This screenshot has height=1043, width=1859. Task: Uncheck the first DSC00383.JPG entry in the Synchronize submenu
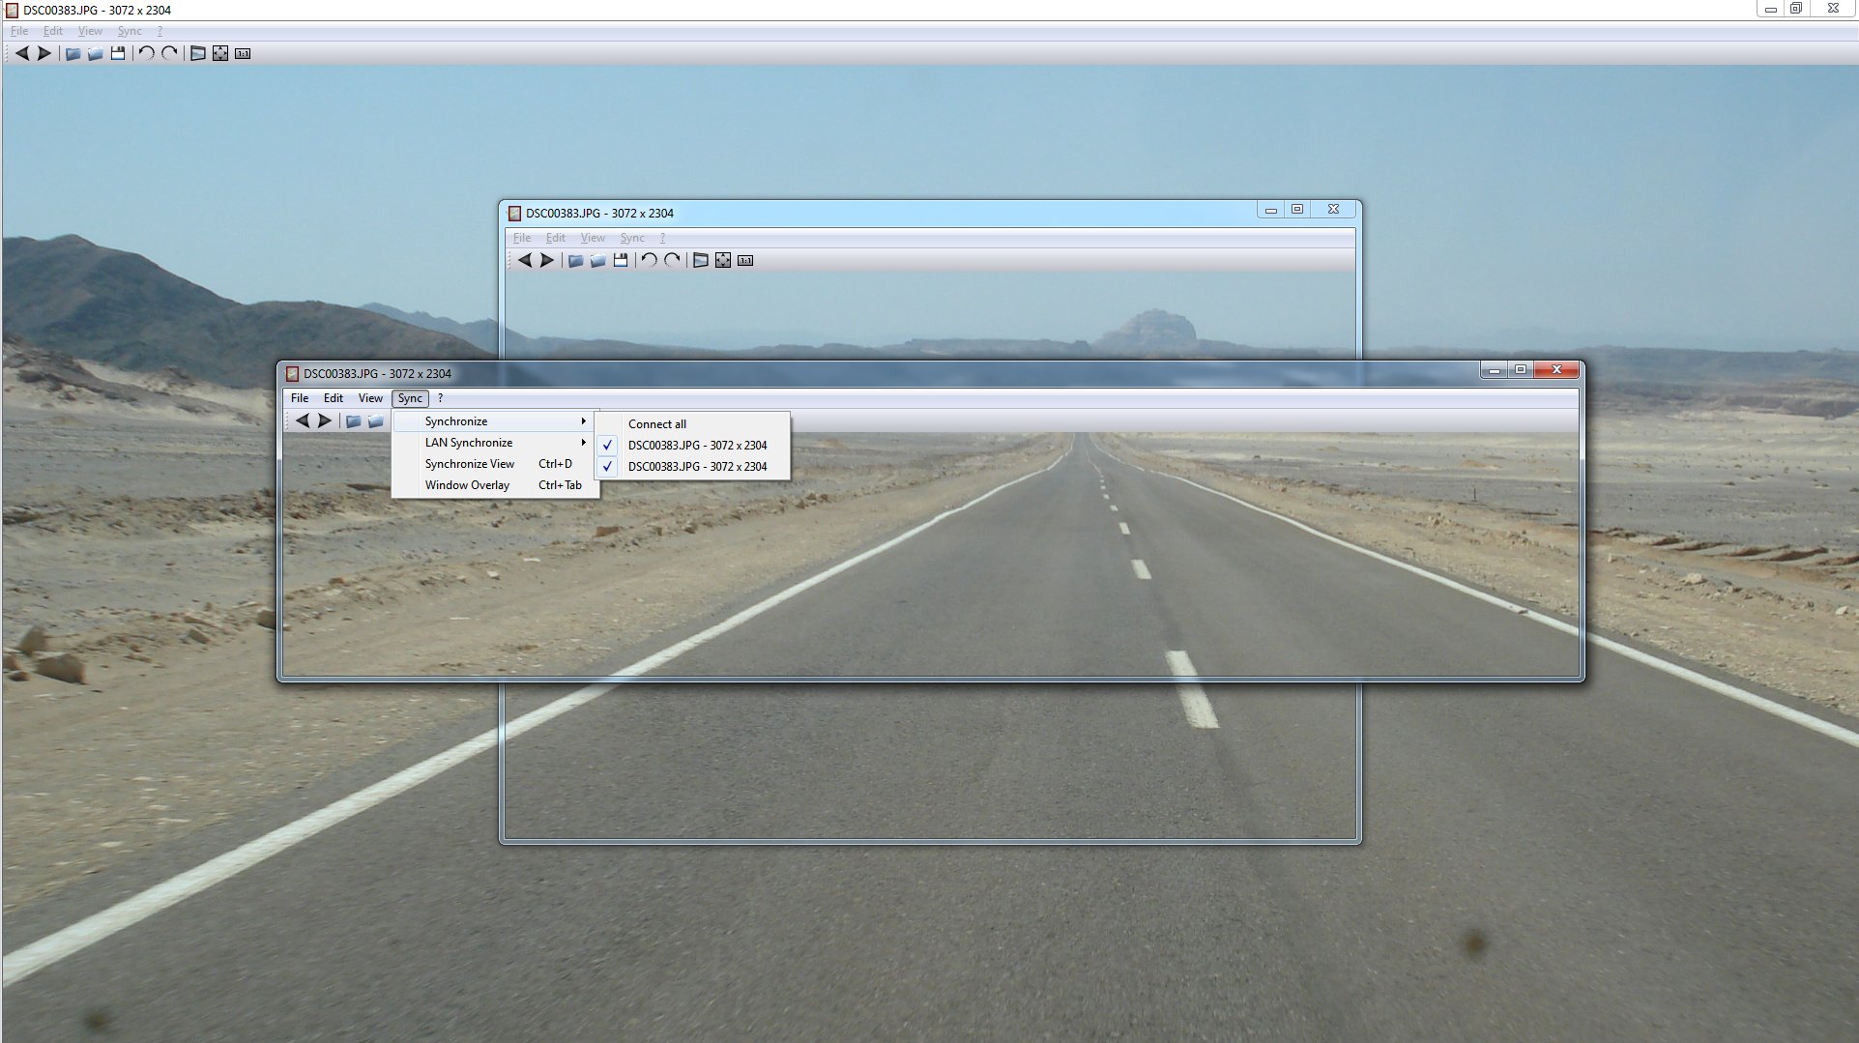[696, 446]
